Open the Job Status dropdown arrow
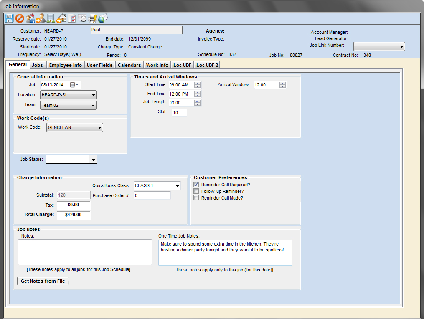The image size is (424, 319). 93,159
